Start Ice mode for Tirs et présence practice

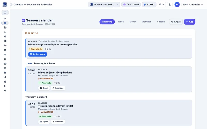(x=58, y=122)
